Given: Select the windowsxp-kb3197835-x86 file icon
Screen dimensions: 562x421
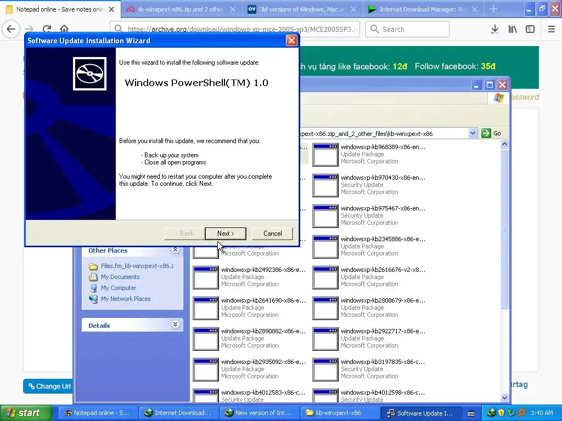Looking at the screenshot, I should [x=325, y=370].
